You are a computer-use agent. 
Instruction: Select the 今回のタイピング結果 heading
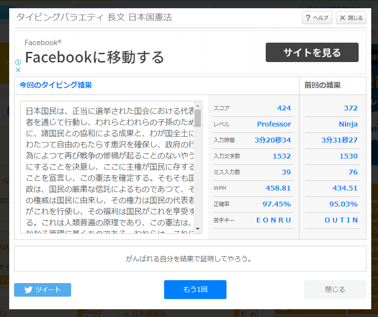(x=56, y=85)
